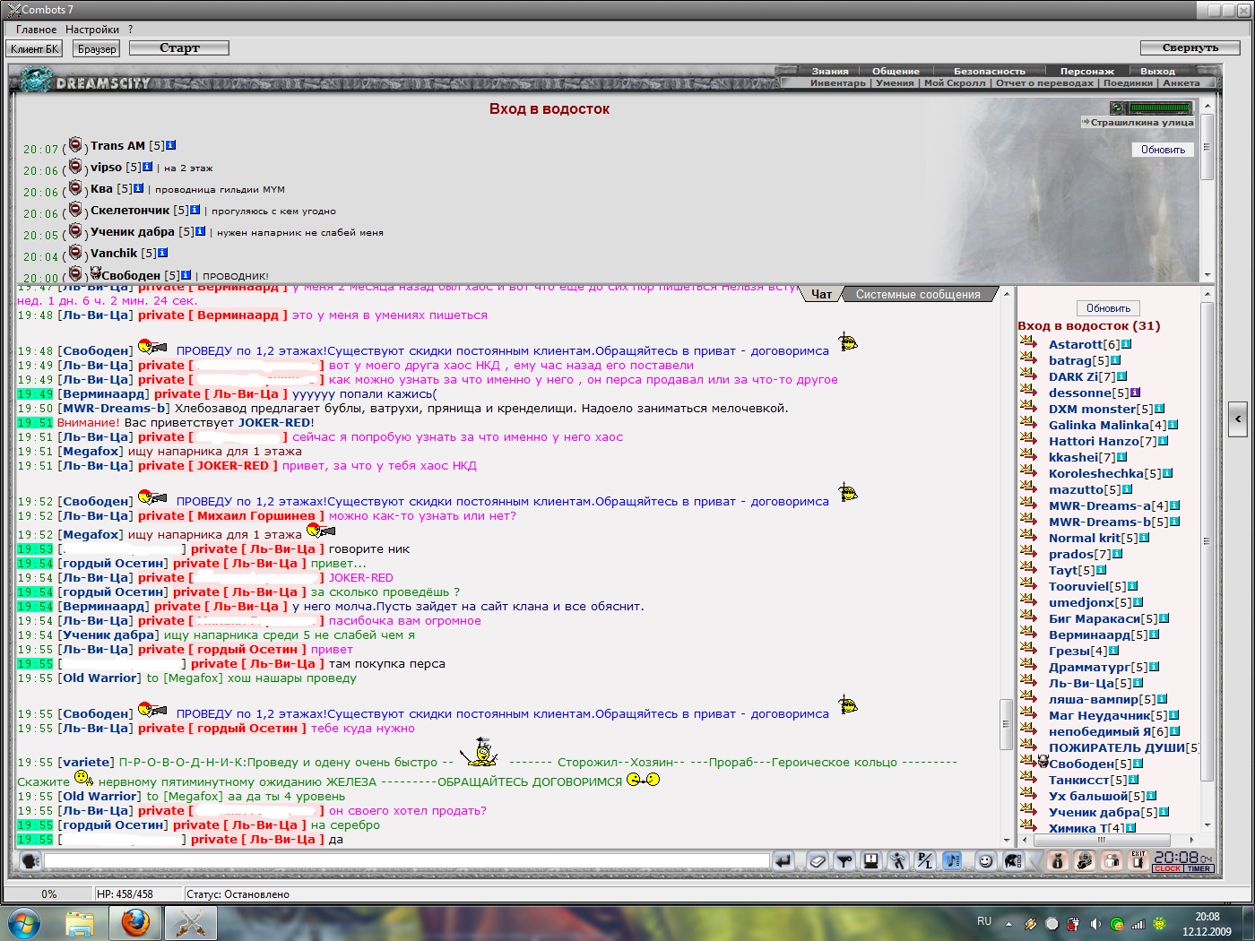Click the P/L translit icon
The width and height of the screenshot is (1255, 941).
click(x=925, y=861)
